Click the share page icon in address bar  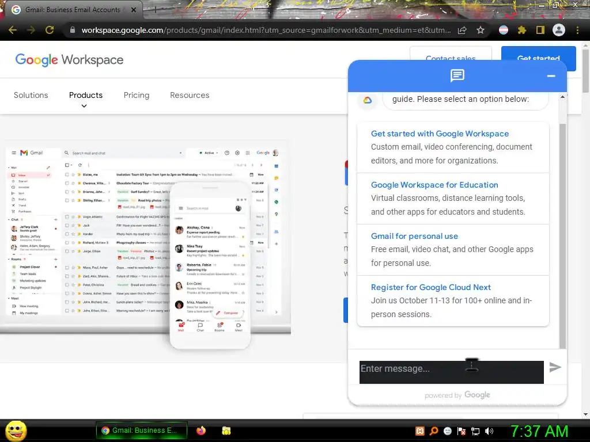point(462,30)
